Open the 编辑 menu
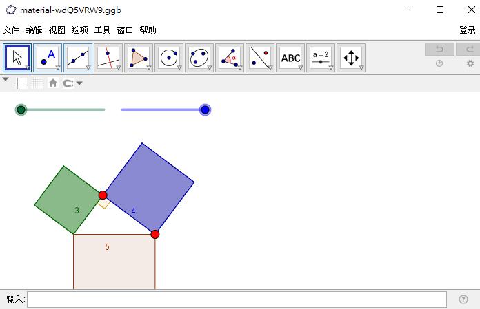Viewport: 480px width, 309px height. tap(34, 30)
